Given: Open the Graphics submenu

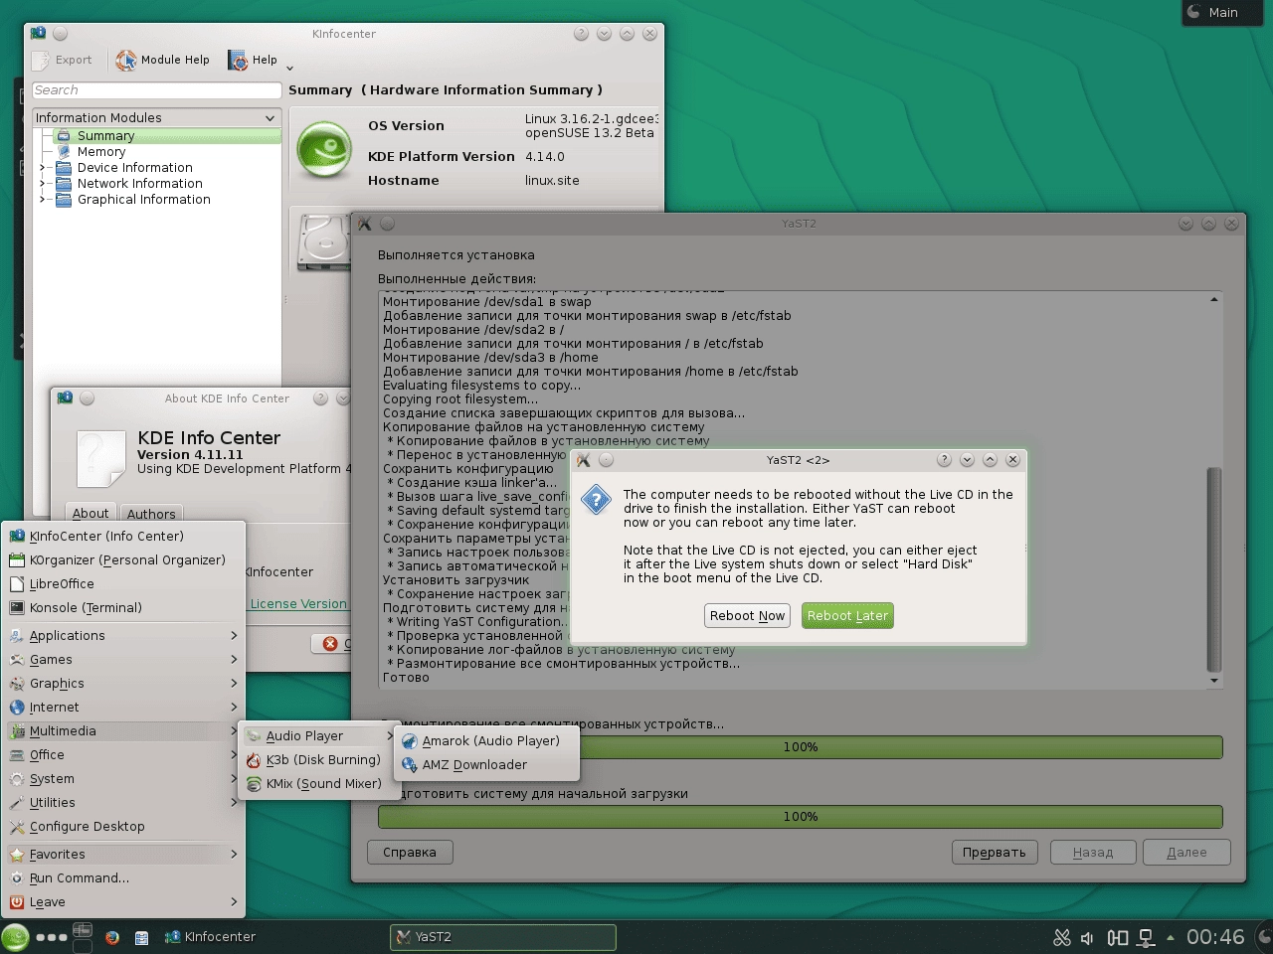Looking at the screenshot, I should pyautogui.click(x=124, y=684).
